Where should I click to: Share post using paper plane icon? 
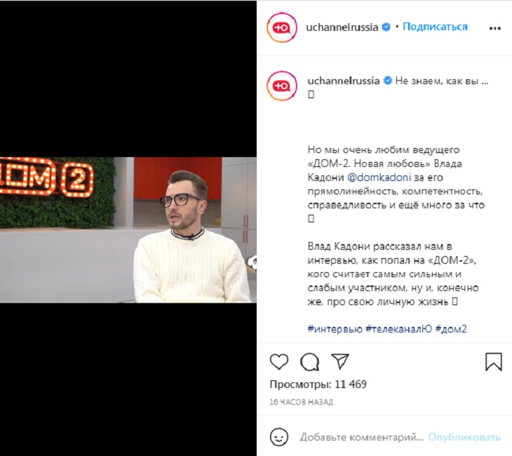340,361
